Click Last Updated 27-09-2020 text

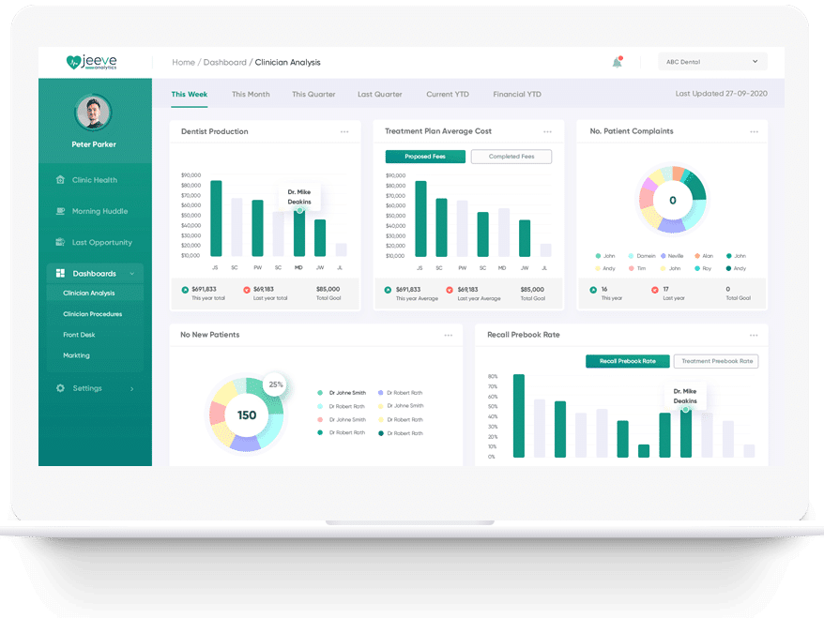721,94
